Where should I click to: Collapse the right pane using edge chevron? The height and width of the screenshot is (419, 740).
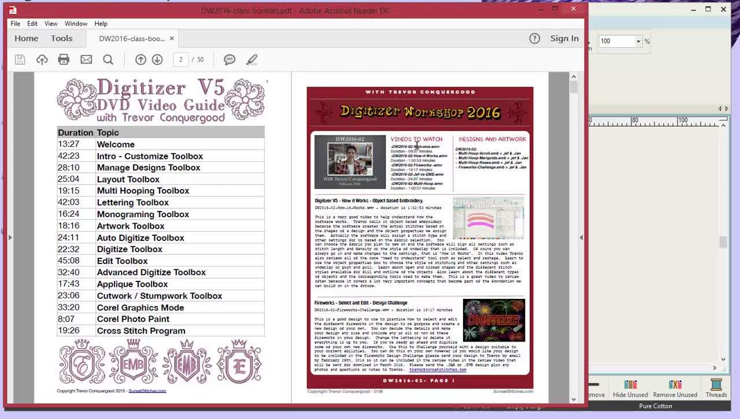click(x=582, y=237)
